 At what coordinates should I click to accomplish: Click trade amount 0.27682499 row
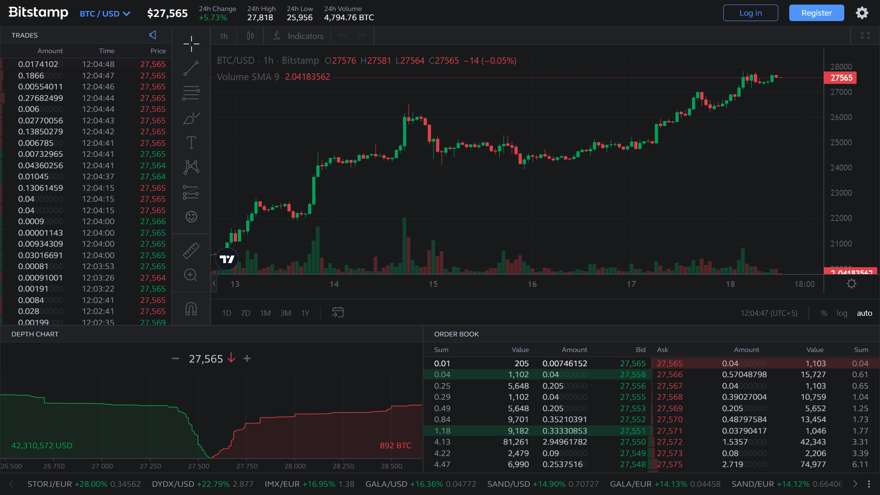pyautogui.click(x=86, y=98)
